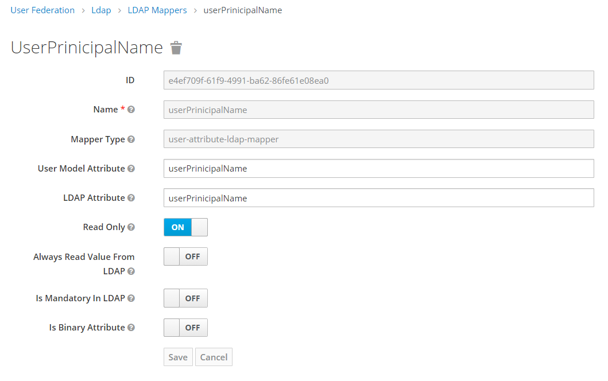The image size is (608, 381).
Task: Show help for Is Binary Attribute
Action: (131, 328)
